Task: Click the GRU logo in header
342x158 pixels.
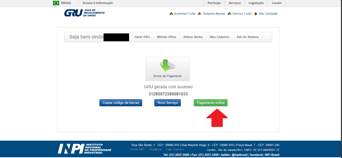Action: (x=84, y=13)
